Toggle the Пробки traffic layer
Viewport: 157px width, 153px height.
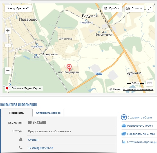pyautogui.click(x=112, y=8)
